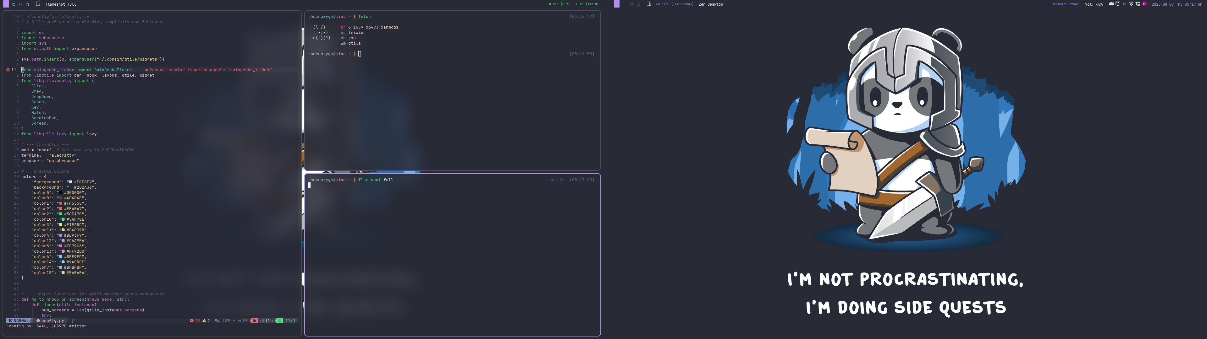Screen dimensions: 1207x339
Task: Click 'flameshot full' command in bottom terminal
Action: pos(376,180)
